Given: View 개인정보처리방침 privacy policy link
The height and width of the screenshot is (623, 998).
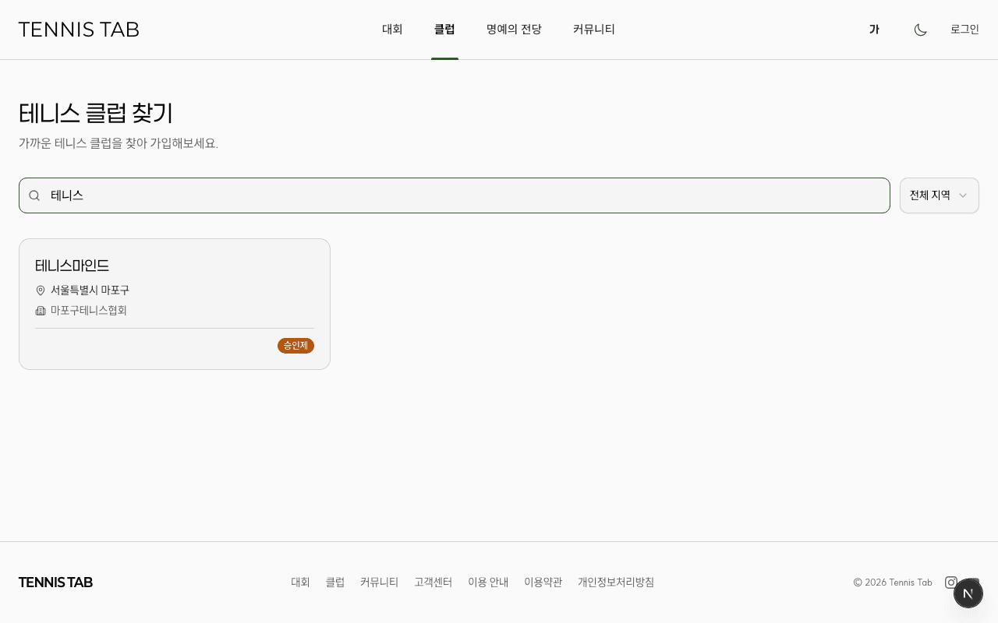Looking at the screenshot, I should click(x=616, y=583).
